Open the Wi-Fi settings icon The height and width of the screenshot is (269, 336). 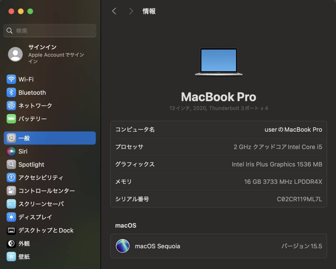coord(11,79)
